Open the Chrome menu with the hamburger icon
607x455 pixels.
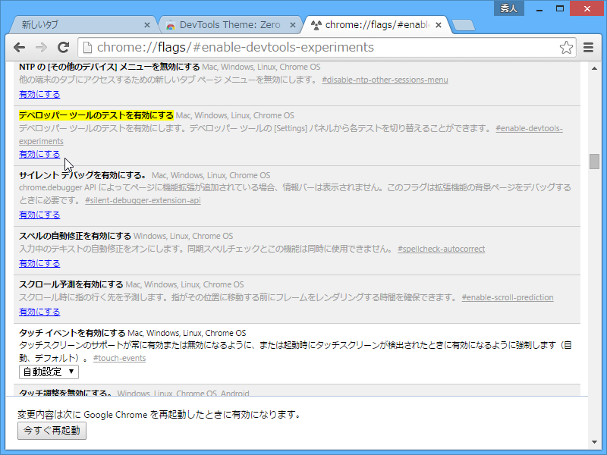pyautogui.click(x=588, y=47)
